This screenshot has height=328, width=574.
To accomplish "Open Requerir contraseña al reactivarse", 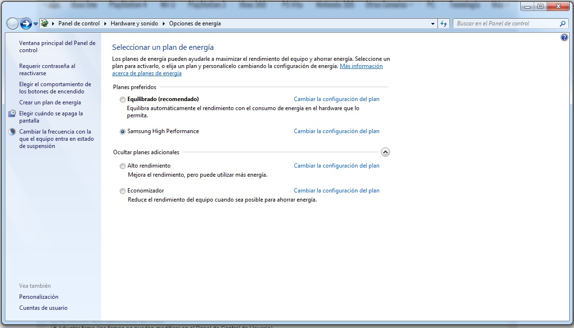I will point(47,69).
